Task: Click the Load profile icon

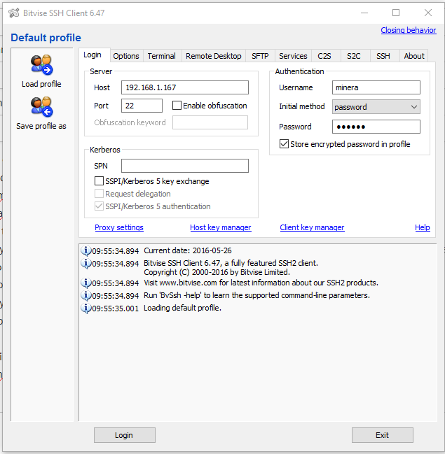Action: coord(41,64)
